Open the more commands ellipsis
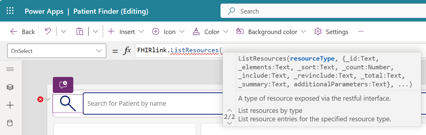Screen dimensions: 426x135 [x=361, y=31]
